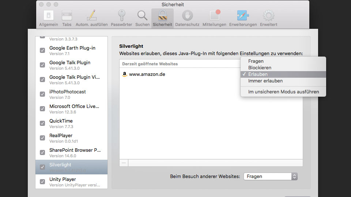Image resolution: width=351 pixels, height=197 pixels.
Task: Toggle the QuickTime plug-in checkbox
Action: 42,123
